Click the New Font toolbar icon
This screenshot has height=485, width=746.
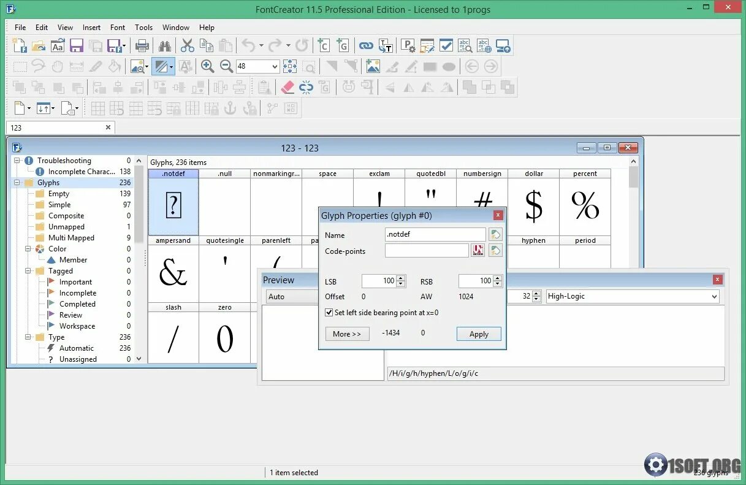20,45
